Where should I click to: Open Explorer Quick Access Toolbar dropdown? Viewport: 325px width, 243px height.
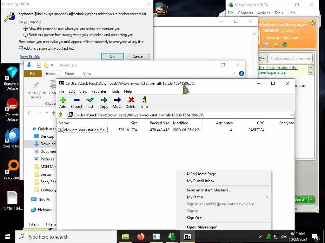tap(52, 65)
